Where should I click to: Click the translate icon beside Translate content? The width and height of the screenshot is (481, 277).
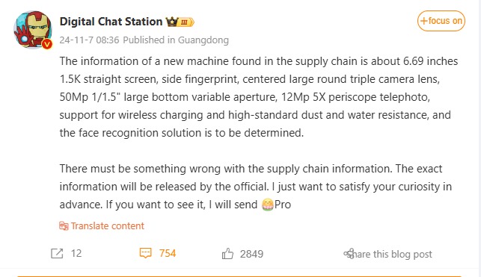(x=64, y=226)
